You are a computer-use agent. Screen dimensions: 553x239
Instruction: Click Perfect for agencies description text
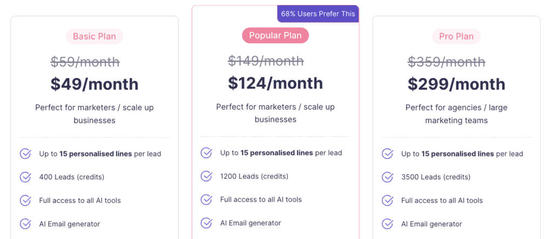[456, 114]
